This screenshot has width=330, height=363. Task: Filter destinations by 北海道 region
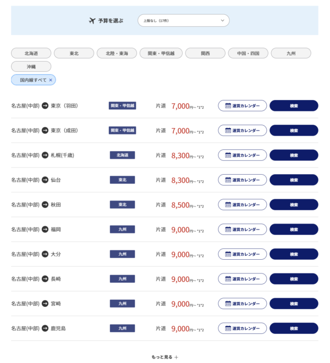point(31,53)
